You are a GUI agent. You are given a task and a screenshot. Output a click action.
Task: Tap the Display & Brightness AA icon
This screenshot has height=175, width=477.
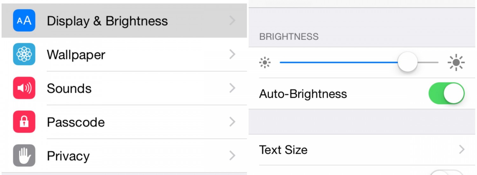point(24,21)
